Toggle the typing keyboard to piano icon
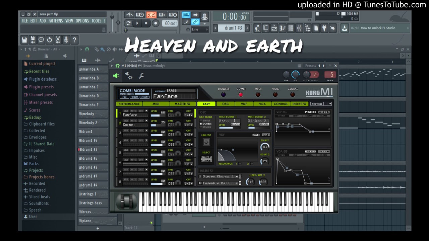Image resolution: width=429 pixels, height=241 pixels. 186,15
